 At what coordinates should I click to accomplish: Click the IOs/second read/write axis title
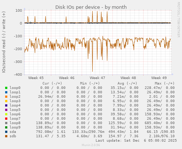coord(4,42)
